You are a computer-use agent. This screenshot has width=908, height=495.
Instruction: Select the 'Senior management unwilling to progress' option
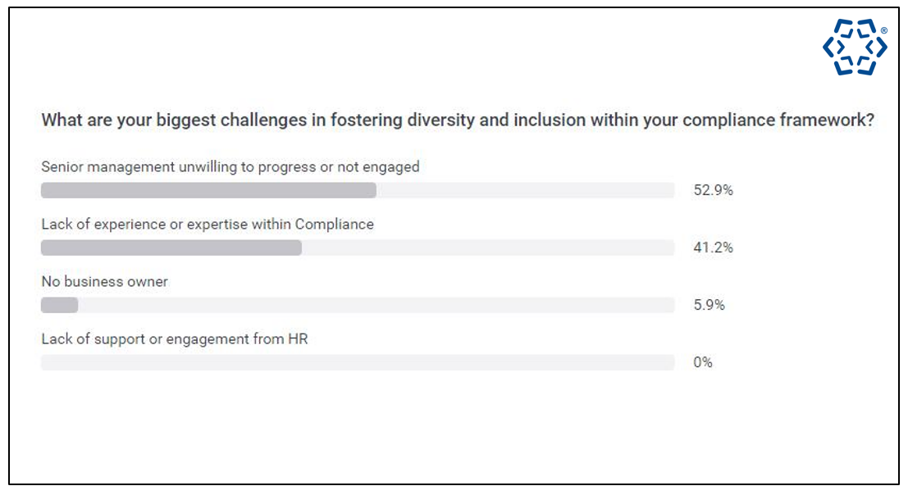[230, 167]
